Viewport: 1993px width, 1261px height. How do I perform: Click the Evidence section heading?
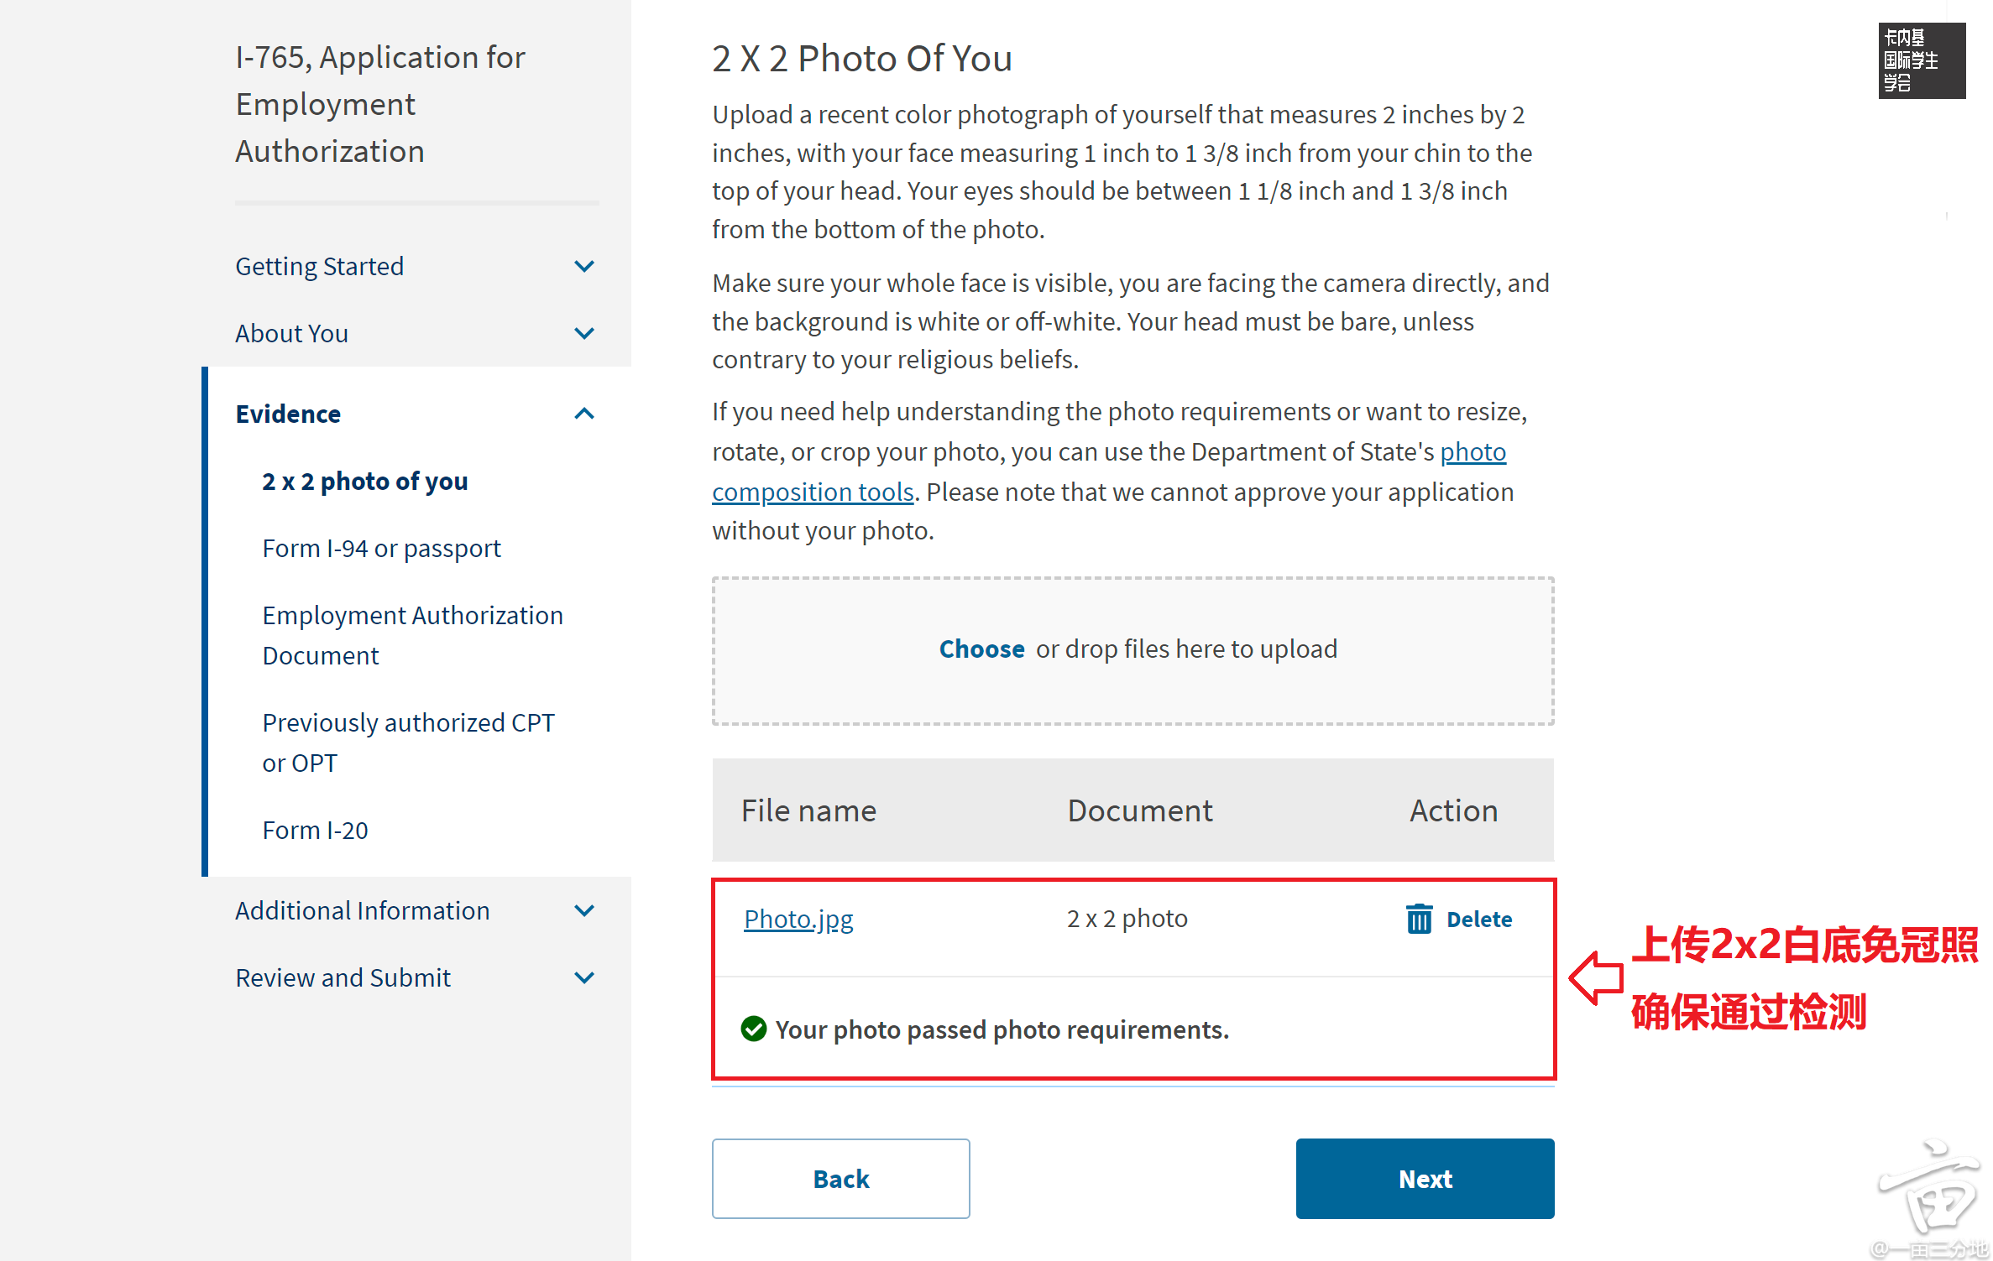[288, 414]
